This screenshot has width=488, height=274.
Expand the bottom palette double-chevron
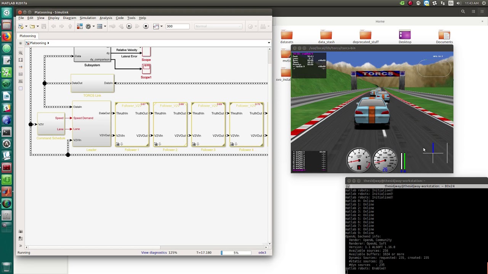coord(21,245)
